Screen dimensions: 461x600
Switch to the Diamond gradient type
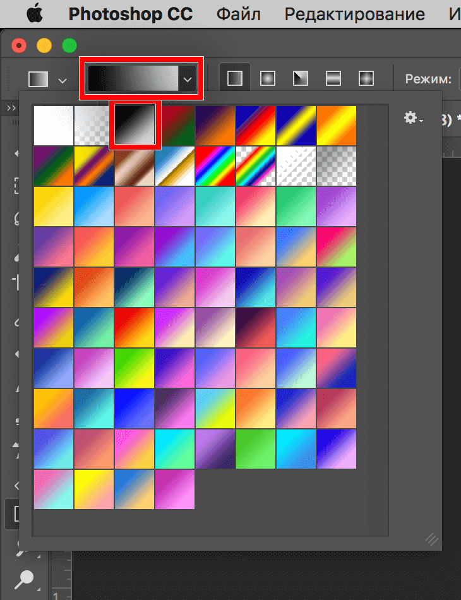[x=366, y=78]
